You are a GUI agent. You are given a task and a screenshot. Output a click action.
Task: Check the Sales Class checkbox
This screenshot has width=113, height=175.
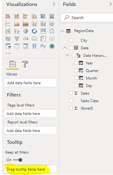[x=71, y=101]
